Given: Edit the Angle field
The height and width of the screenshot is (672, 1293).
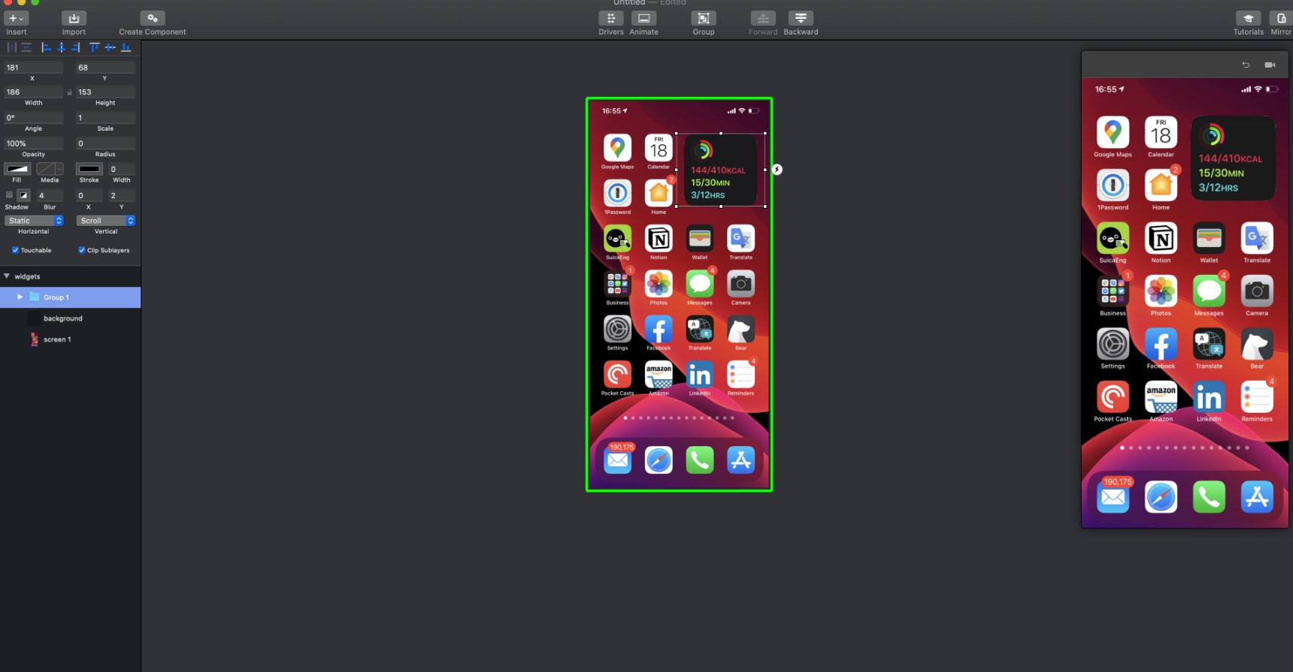Looking at the screenshot, I should (x=33, y=118).
